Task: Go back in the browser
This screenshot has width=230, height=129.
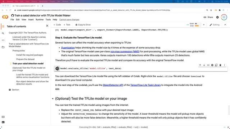Action: coord(3,10)
